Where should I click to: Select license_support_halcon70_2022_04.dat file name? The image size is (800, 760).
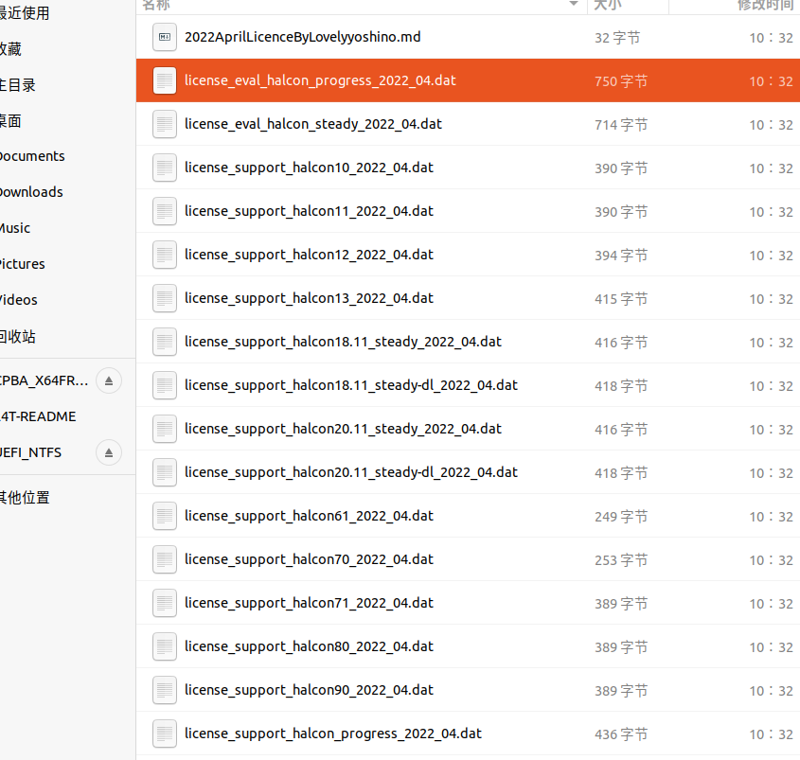[309, 559]
